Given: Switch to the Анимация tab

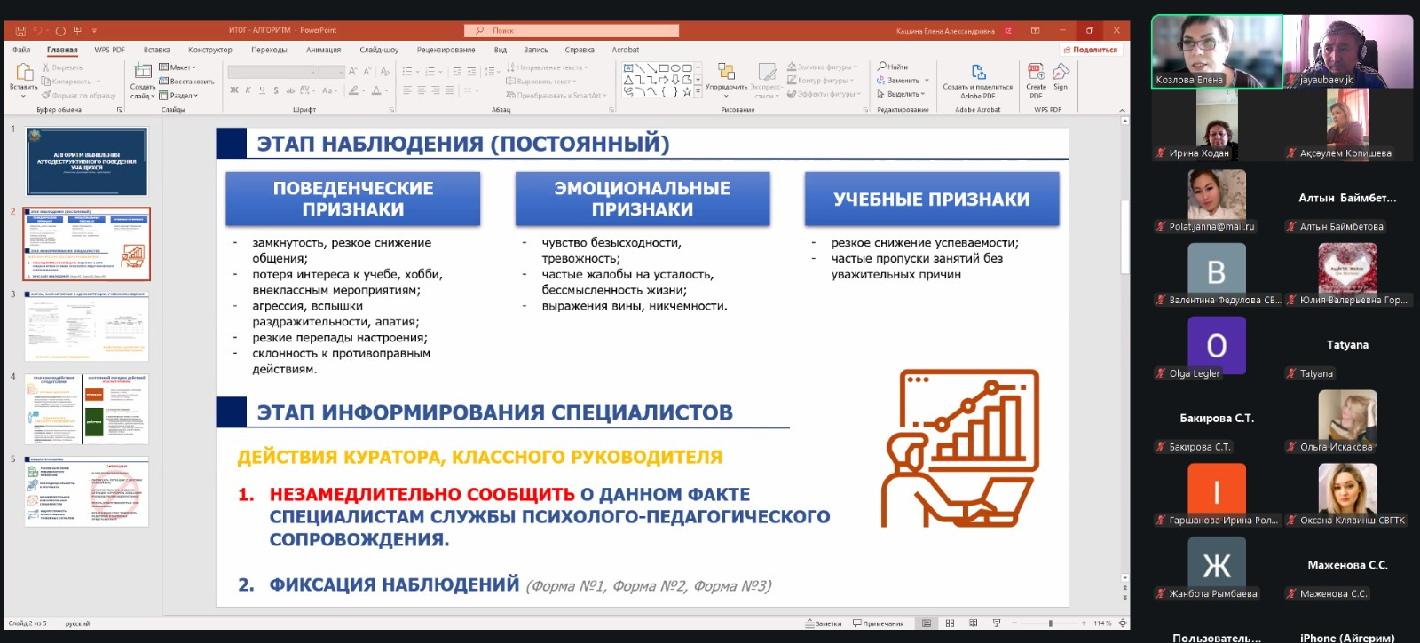Looking at the screenshot, I should (x=323, y=50).
